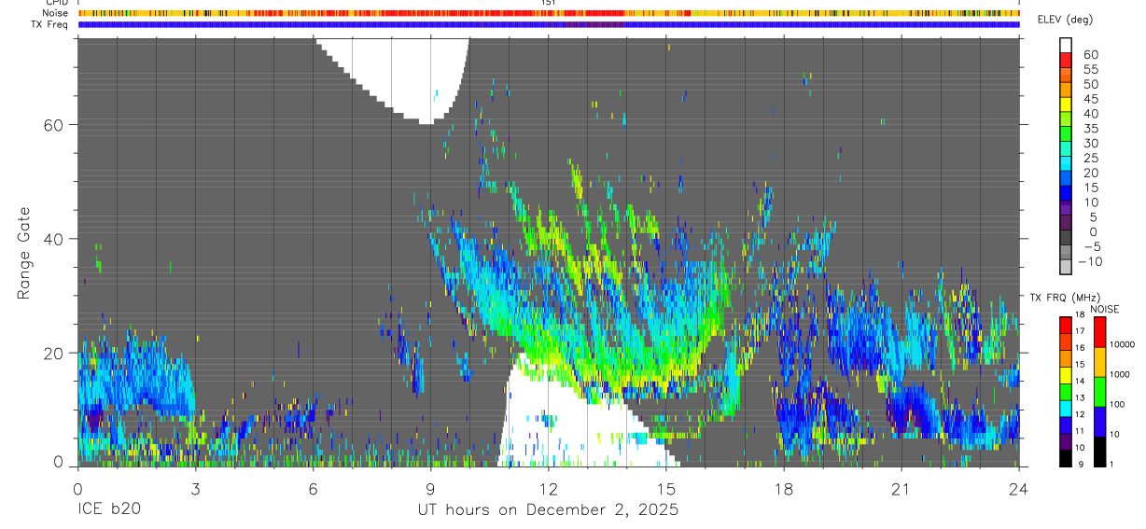Click the red top segment of the NOISE bar
This screenshot has height=529, width=1146.
click(x=1101, y=331)
